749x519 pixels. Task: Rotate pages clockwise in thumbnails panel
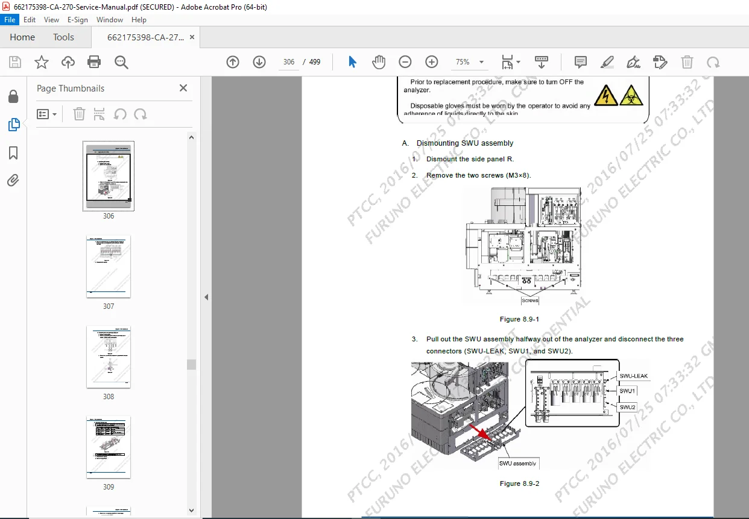pyautogui.click(x=141, y=114)
